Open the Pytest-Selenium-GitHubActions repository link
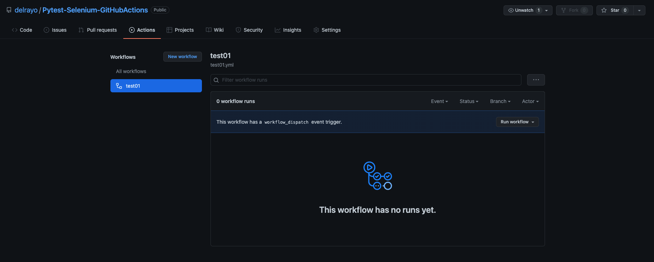654x262 pixels. pyautogui.click(x=95, y=10)
